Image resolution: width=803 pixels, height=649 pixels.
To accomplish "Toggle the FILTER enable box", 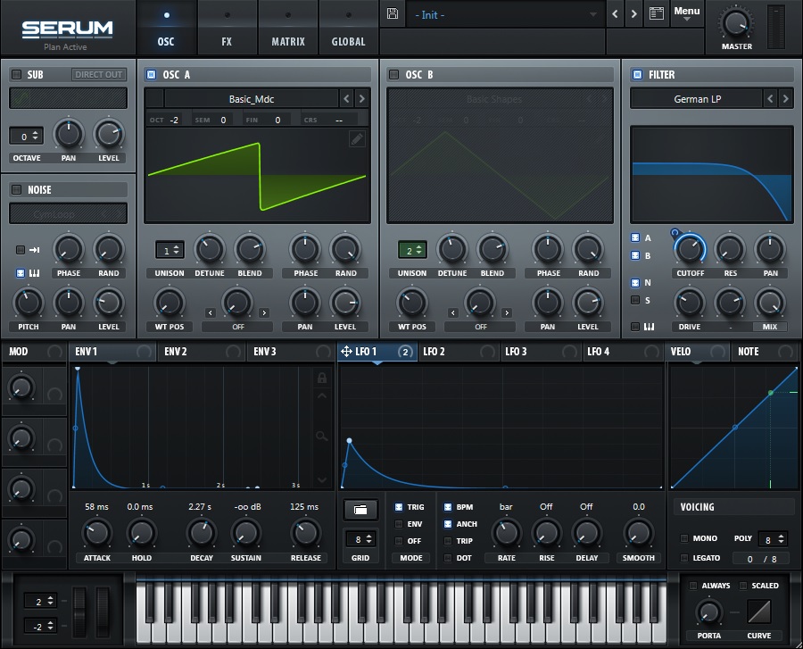I will coord(637,74).
